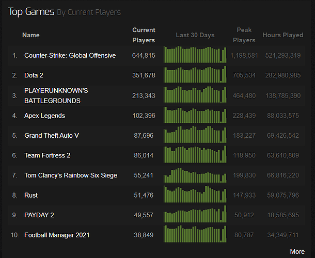Click the Apex Legends 30-day chart

coord(195,115)
